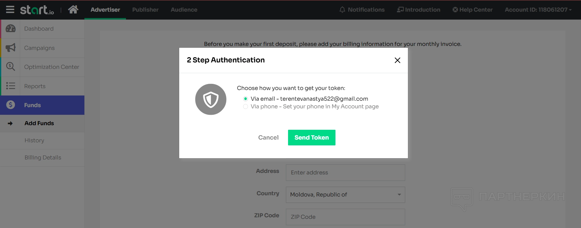This screenshot has width=581, height=228.
Task: Open the Help Center link
Action: [472, 10]
